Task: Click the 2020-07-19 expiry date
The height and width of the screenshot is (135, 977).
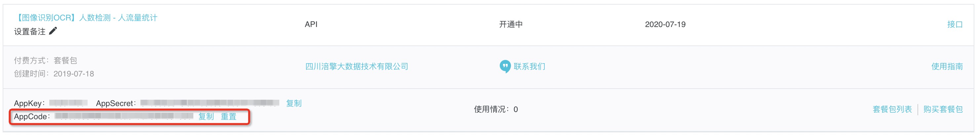Action: (665, 24)
